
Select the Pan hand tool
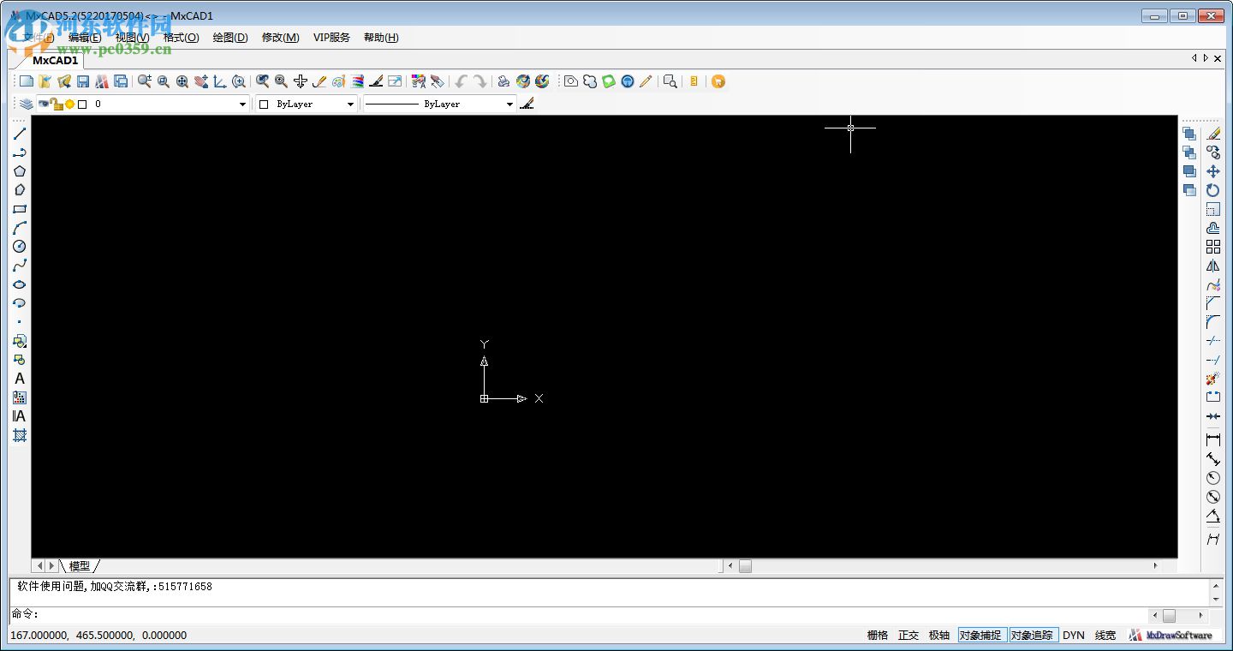(201, 81)
